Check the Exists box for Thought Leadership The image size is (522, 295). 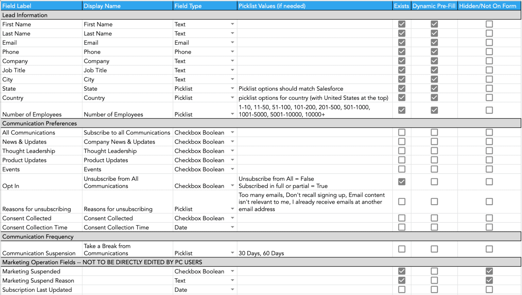point(401,151)
